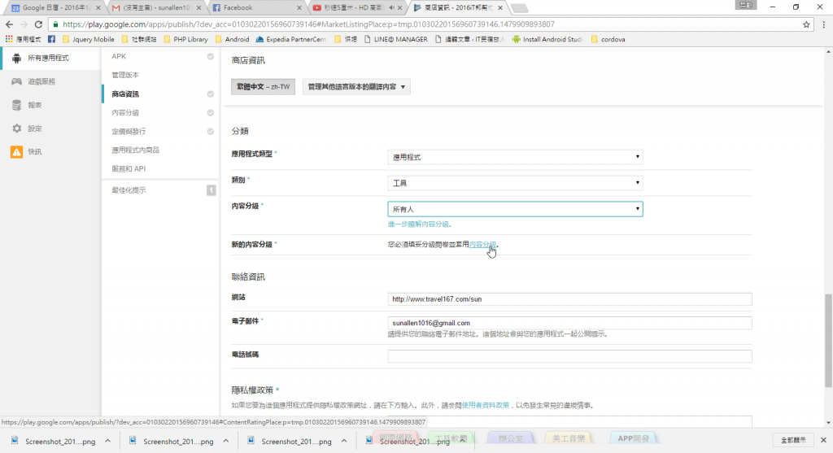Expand third download Screenshot png menu arrow
The image size is (833, 453).
(x=344, y=441)
